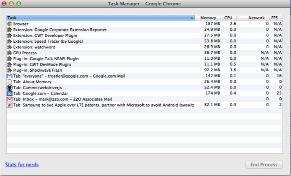Click red Gmail icon for mark@zzo.com Inbox tab

10,99
